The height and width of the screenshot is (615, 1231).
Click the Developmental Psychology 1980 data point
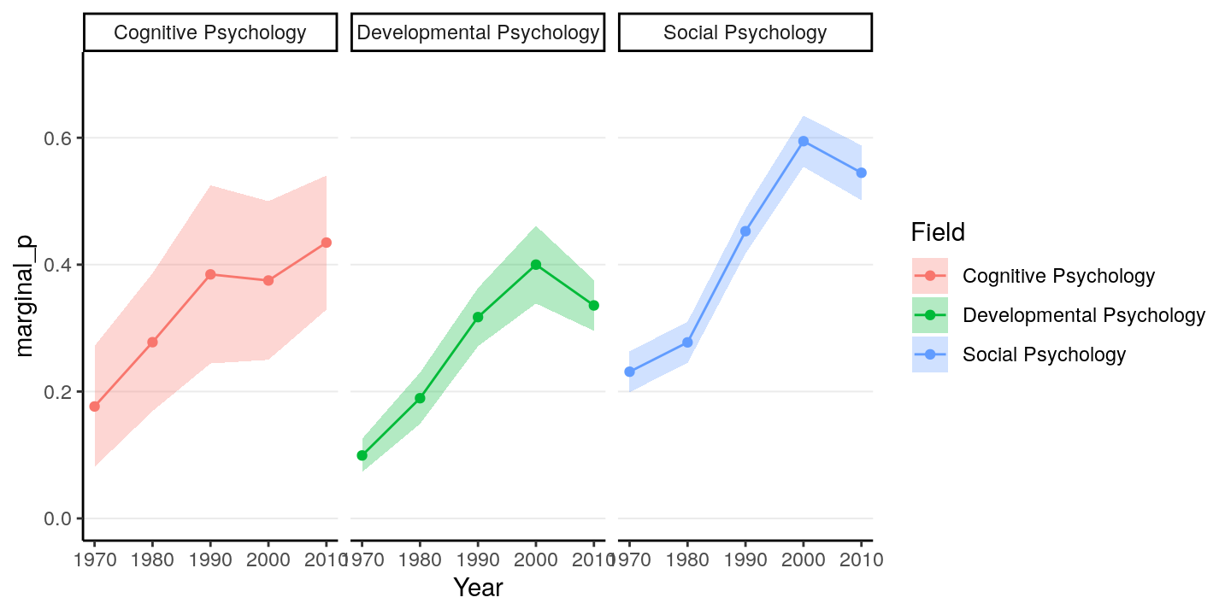[420, 398]
